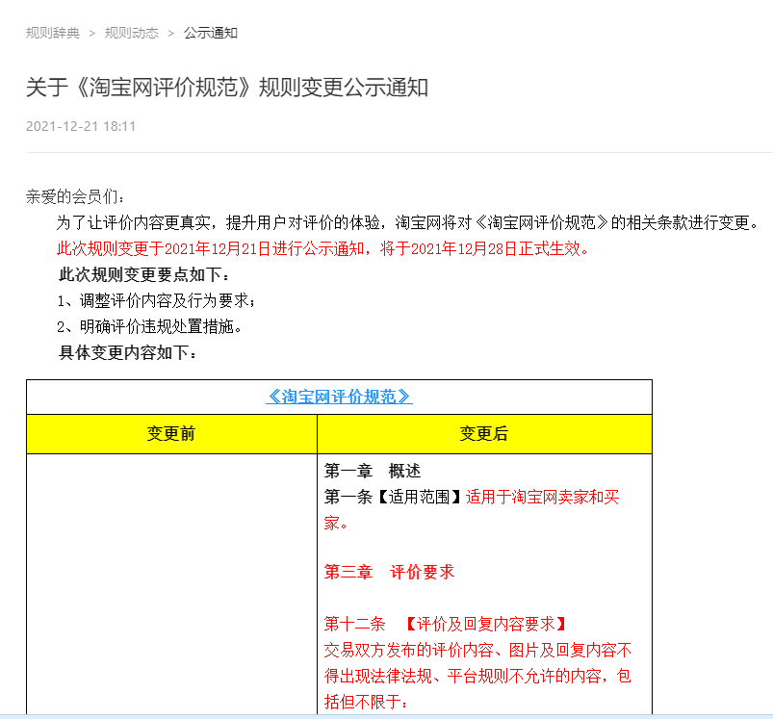Click the paragraph starting 为了让评价内容更真实

(x=408, y=222)
